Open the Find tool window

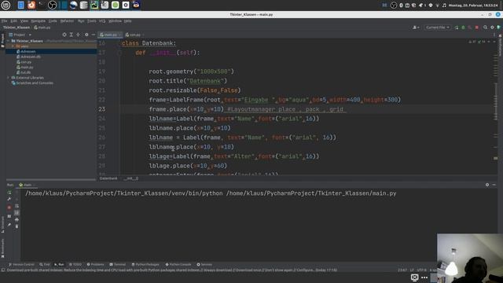click(x=45, y=265)
